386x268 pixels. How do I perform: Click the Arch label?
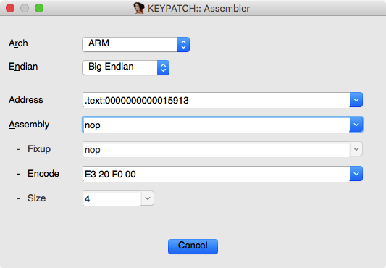click(18, 43)
